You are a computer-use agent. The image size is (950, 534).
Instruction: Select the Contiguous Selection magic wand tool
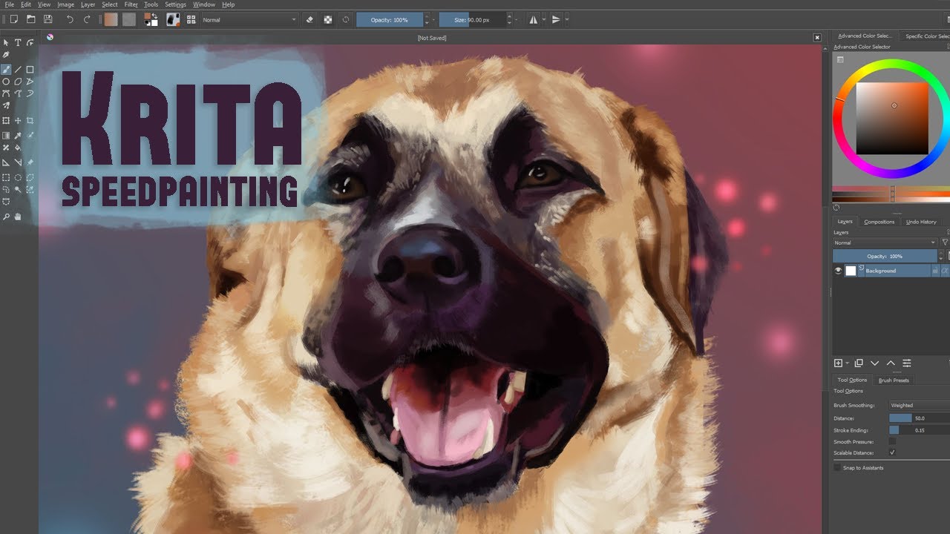18,189
